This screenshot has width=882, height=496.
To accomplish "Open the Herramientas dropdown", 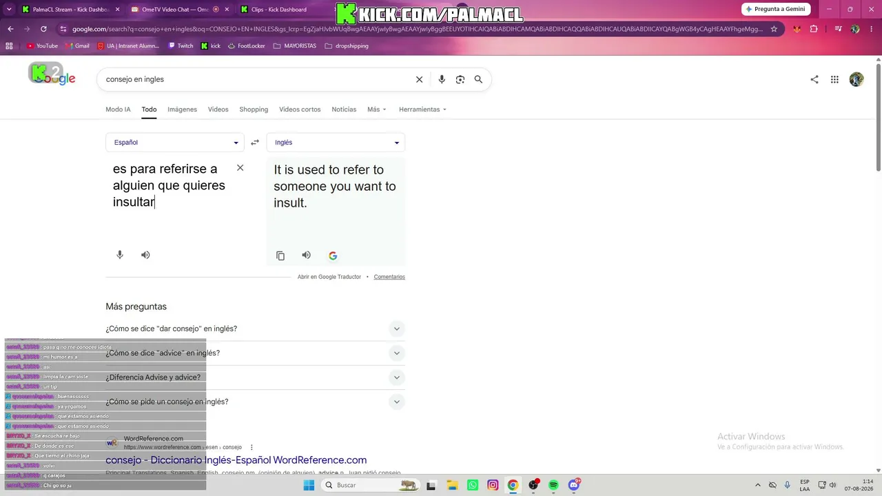I will click(x=422, y=110).
